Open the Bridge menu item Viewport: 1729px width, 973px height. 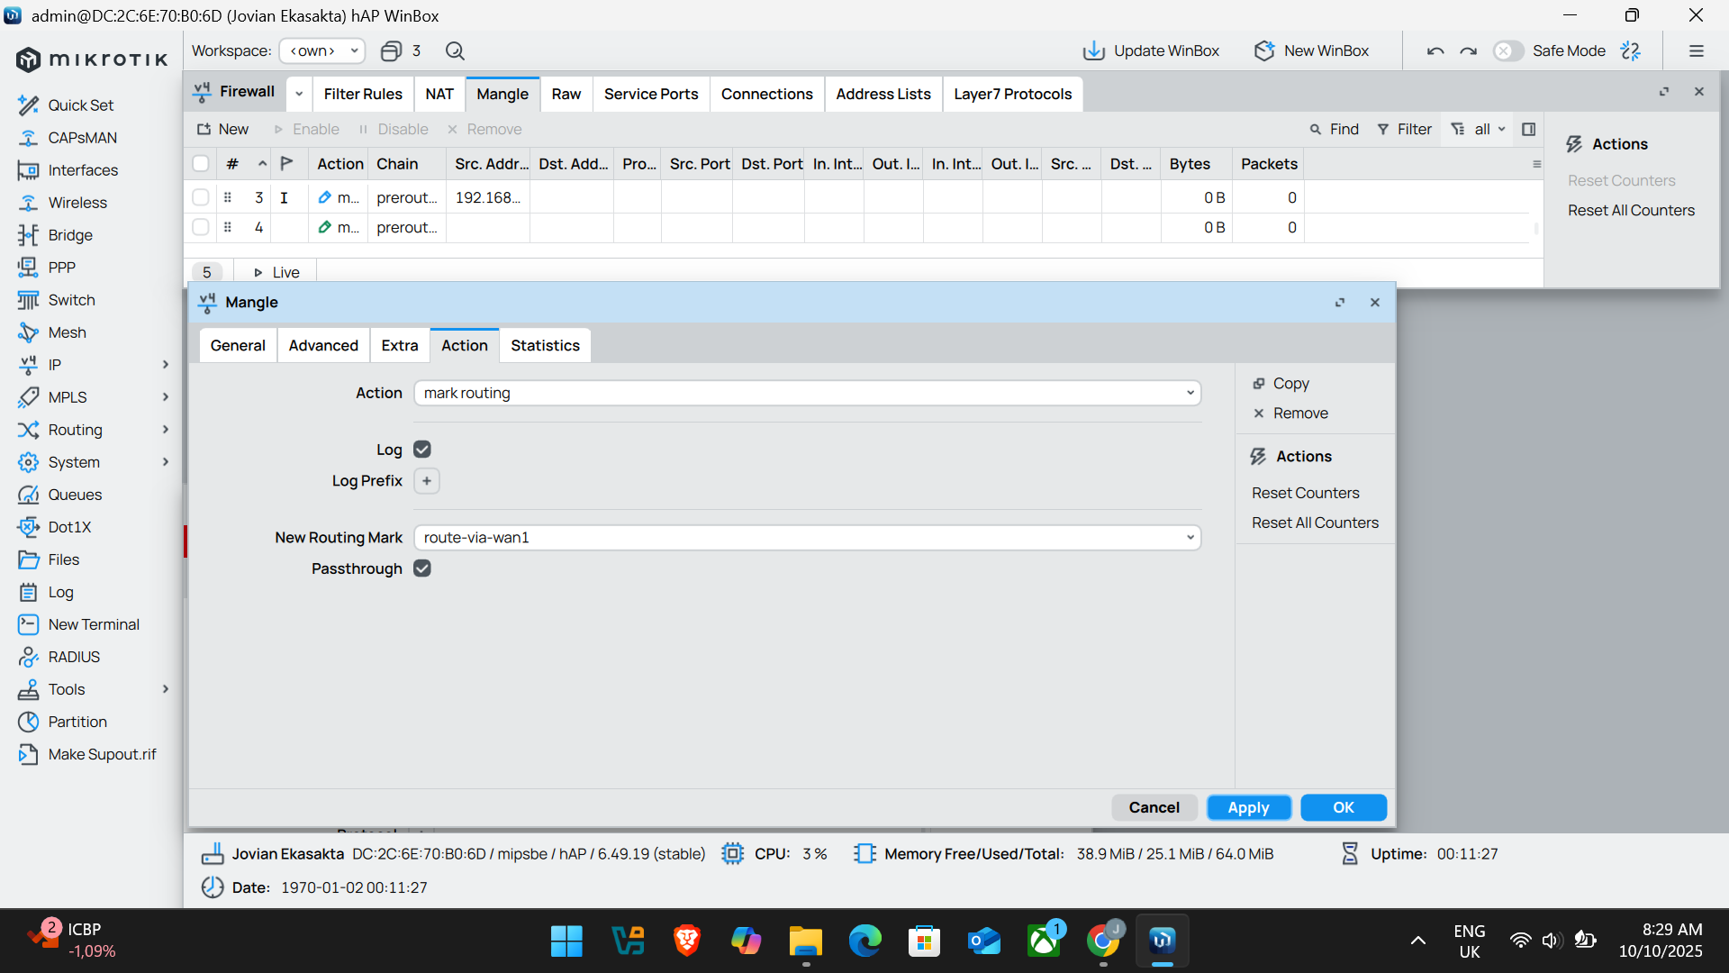click(70, 235)
